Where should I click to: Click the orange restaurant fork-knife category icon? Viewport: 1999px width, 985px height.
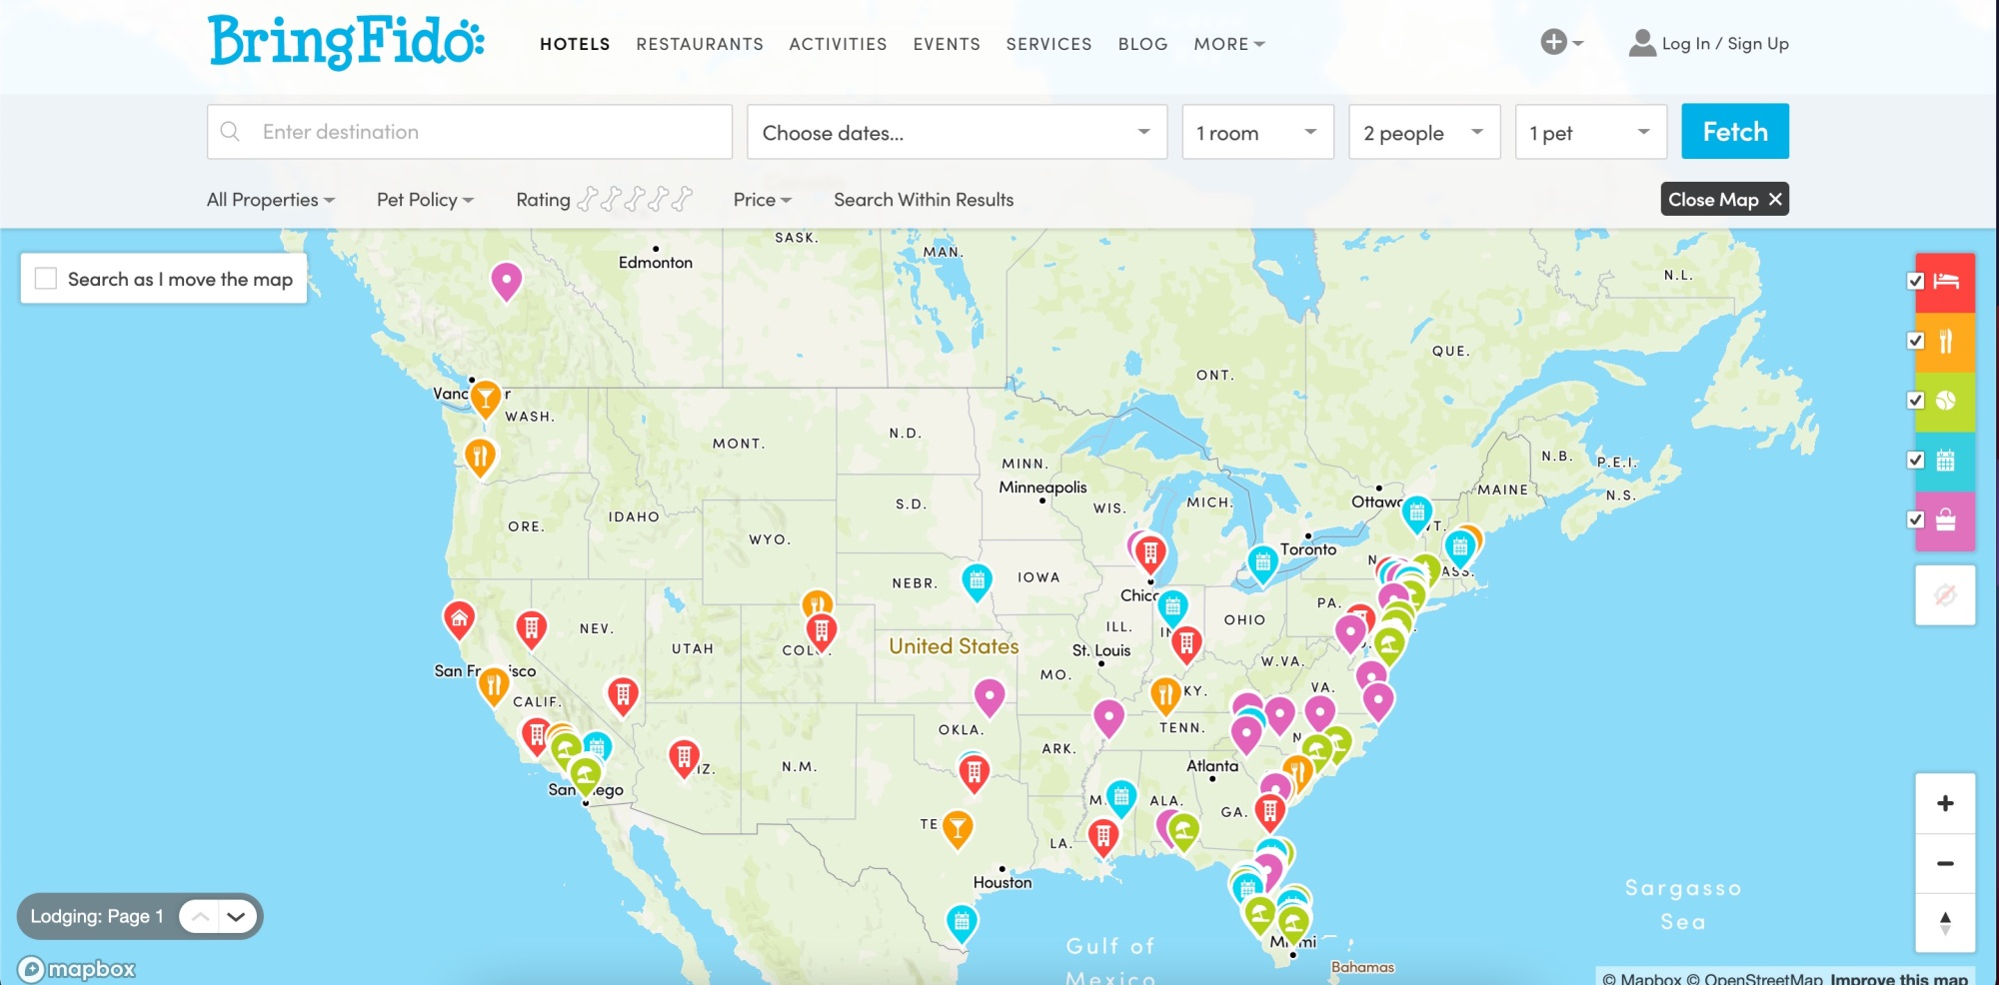coord(1945,342)
